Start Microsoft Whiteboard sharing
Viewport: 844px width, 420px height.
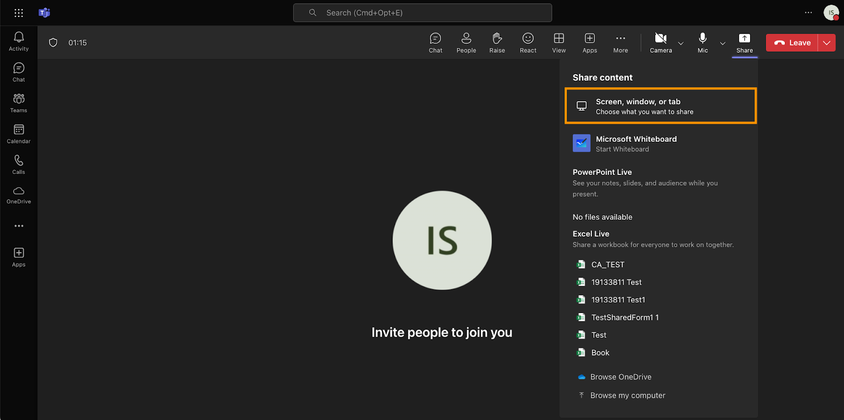coord(636,143)
